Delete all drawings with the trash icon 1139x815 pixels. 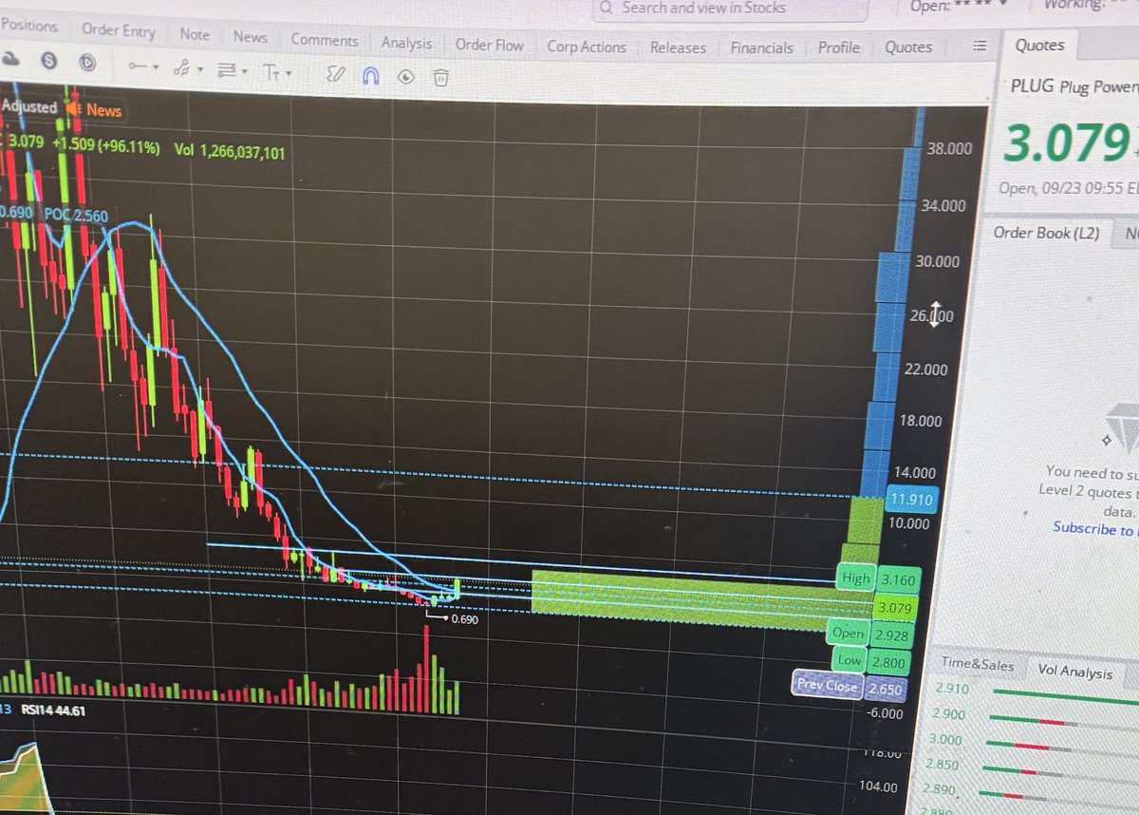pos(440,79)
